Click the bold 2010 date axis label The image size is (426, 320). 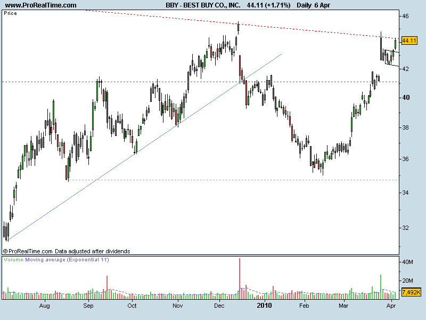[x=264, y=306]
